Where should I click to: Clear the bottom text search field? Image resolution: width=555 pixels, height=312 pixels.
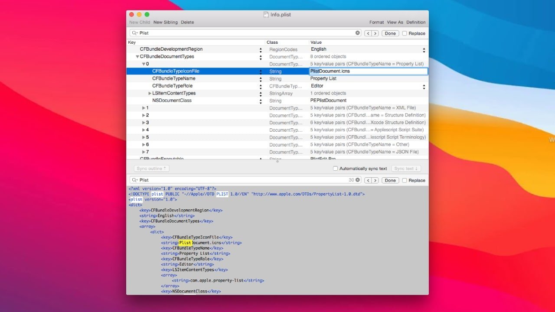click(358, 180)
